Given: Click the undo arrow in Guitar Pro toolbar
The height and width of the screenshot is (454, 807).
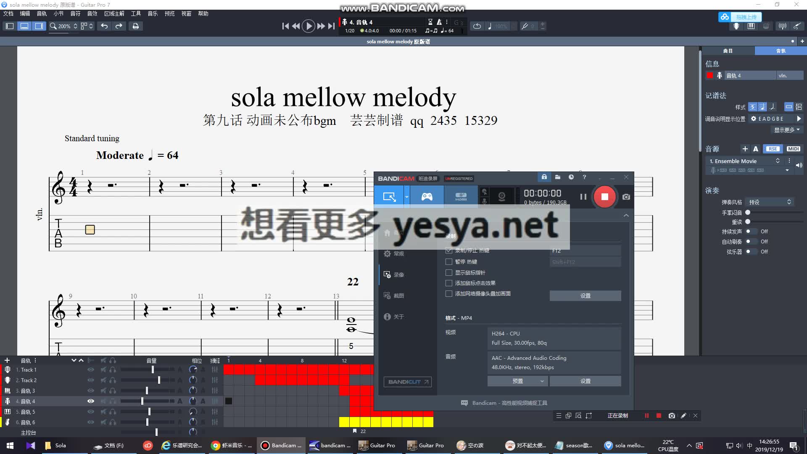Looking at the screenshot, I should 104,26.
